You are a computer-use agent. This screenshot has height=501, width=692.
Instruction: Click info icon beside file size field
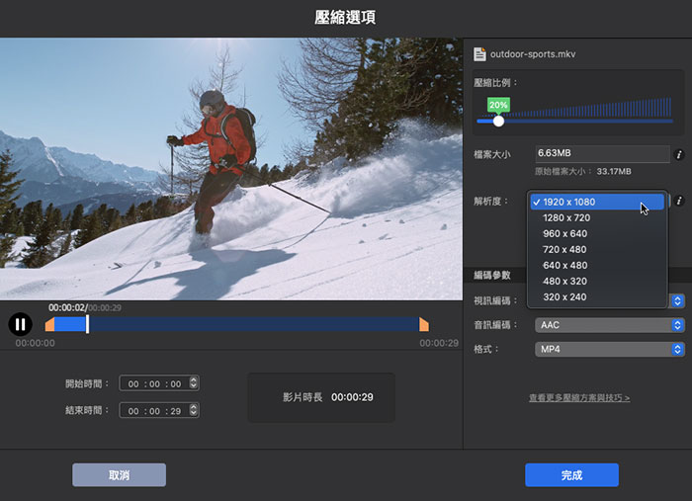point(679,154)
